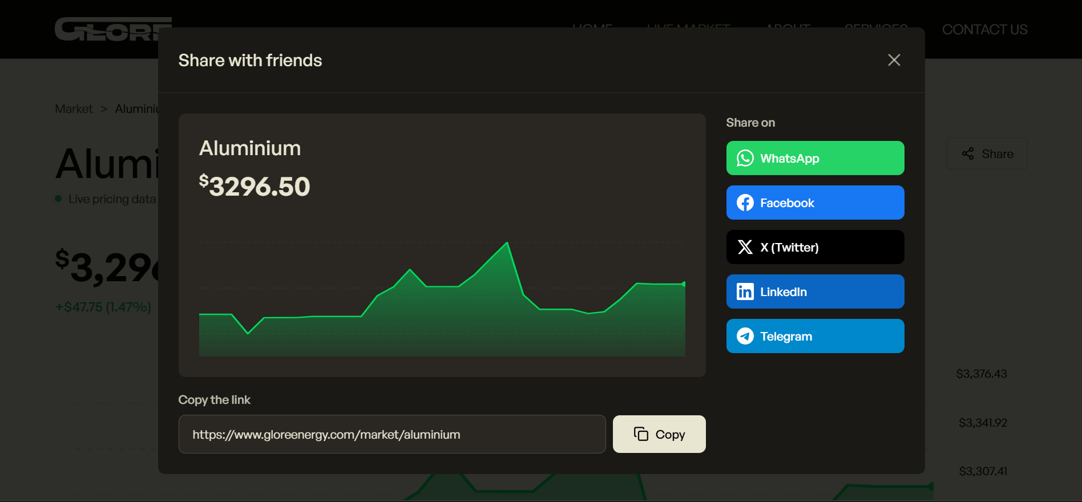This screenshot has height=502, width=1082.
Task: Click the $3,307.41 axis value
Action: pos(983,471)
